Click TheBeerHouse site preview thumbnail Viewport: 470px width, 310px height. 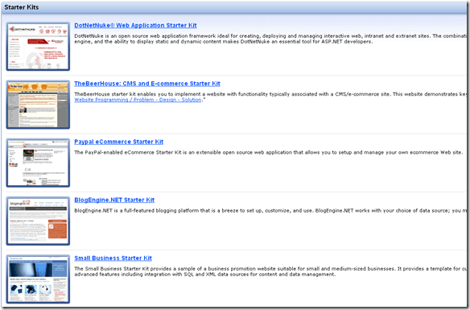(38, 105)
